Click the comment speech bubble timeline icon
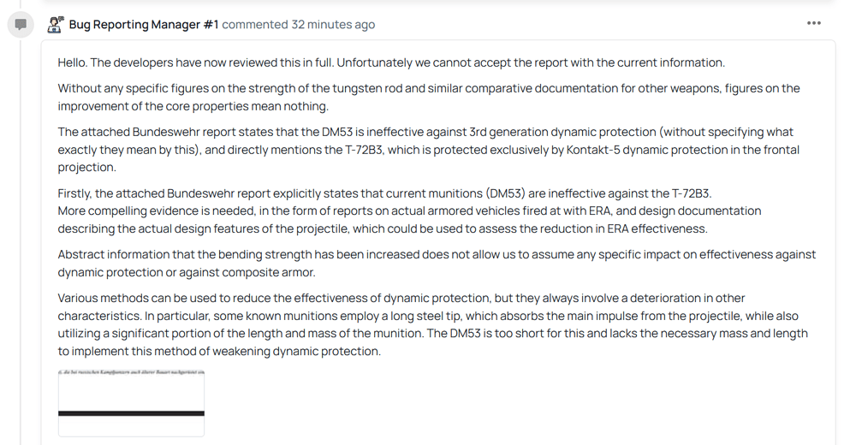 click(x=21, y=25)
